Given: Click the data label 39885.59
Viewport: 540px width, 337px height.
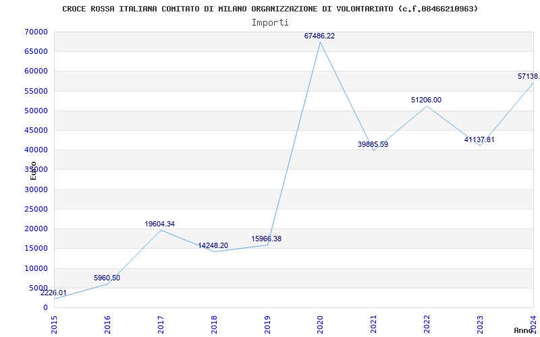Looking at the screenshot, I should coord(373,144).
